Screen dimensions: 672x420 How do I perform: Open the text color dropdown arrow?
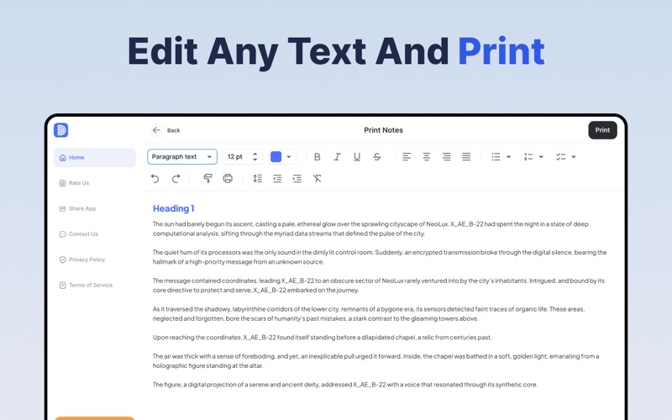tap(289, 157)
